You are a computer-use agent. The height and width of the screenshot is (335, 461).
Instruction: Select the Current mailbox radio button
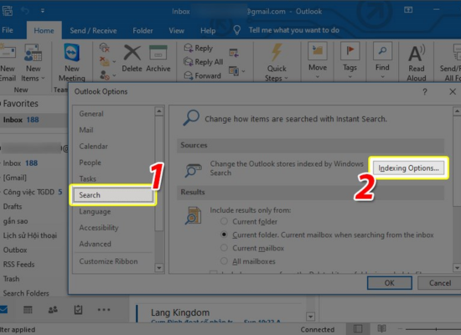click(x=224, y=248)
